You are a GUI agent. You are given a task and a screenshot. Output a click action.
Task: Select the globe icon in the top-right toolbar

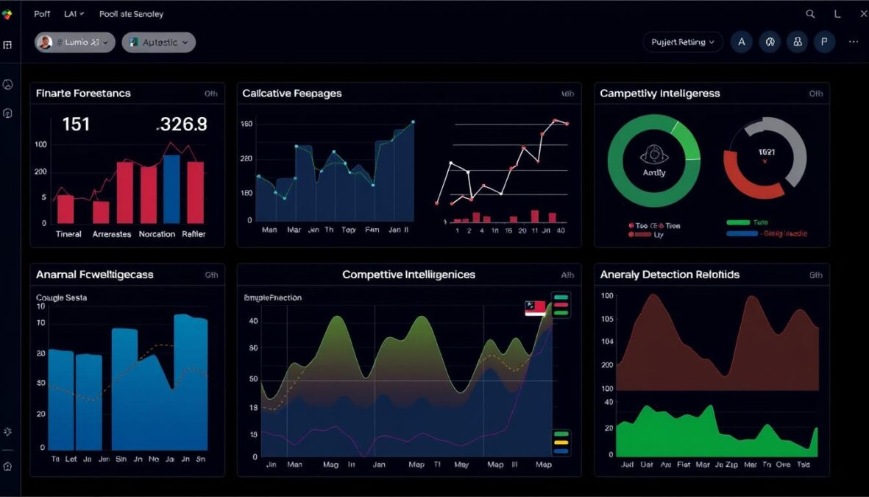[x=770, y=42]
